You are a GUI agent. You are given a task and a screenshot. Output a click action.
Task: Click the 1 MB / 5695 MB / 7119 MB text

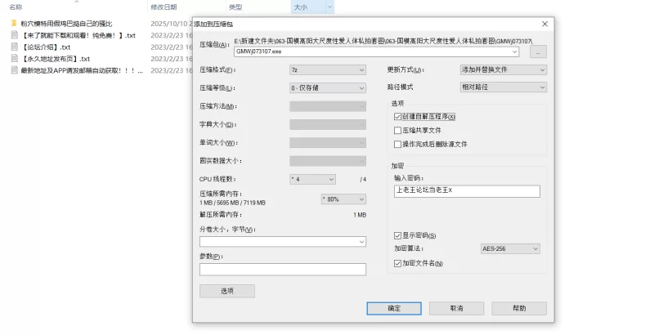pyautogui.click(x=232, y=203)
